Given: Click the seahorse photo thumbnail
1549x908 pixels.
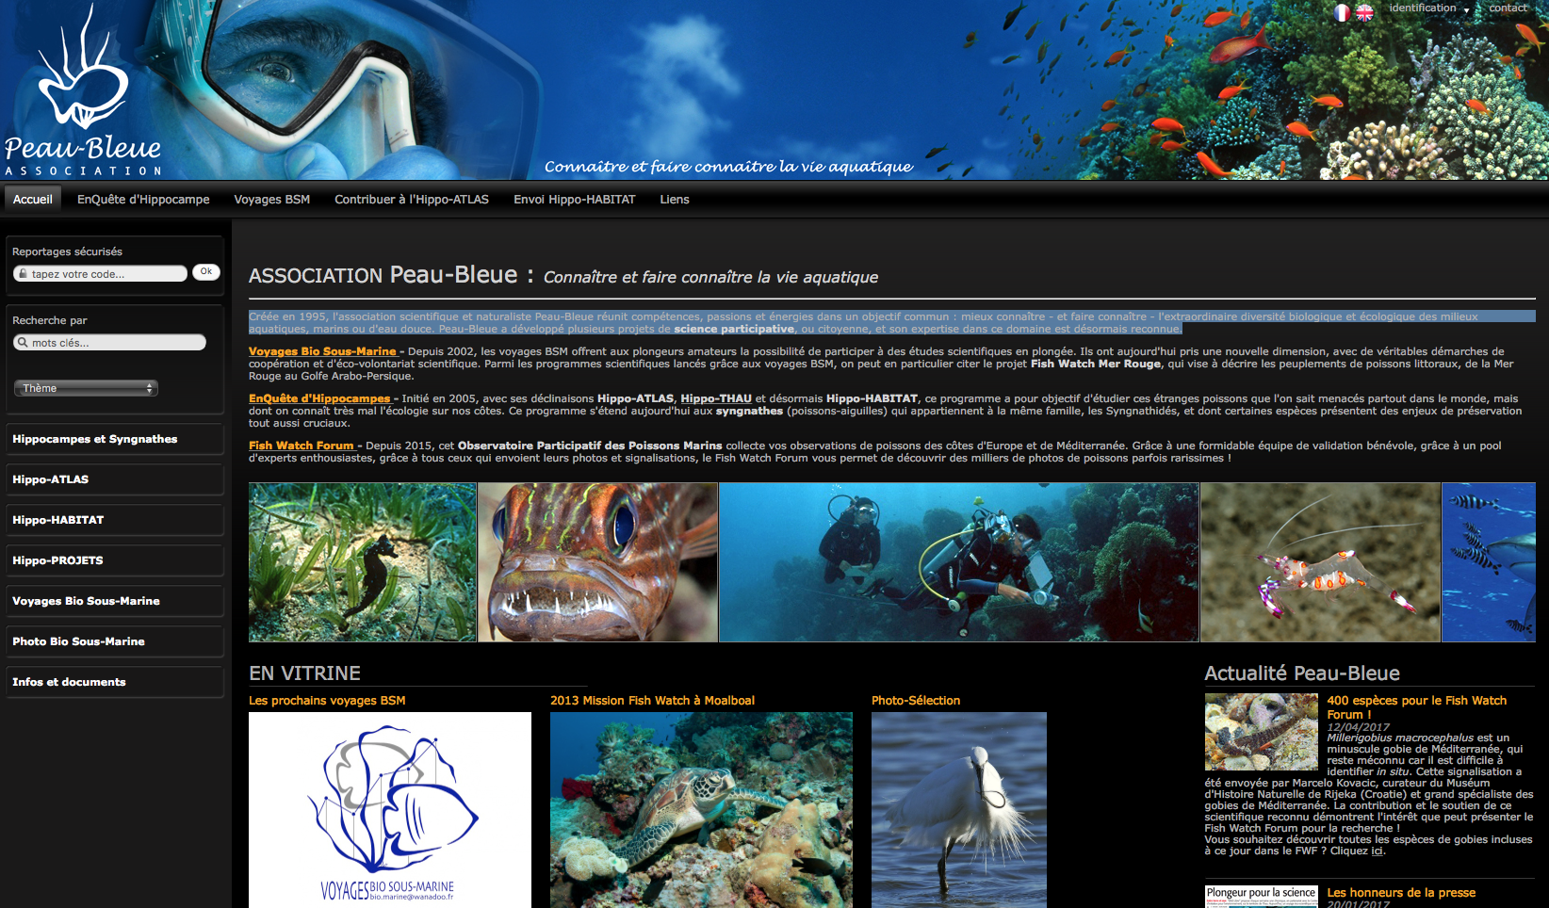Looking at the screenshot, I should click(x=363, y=562).
